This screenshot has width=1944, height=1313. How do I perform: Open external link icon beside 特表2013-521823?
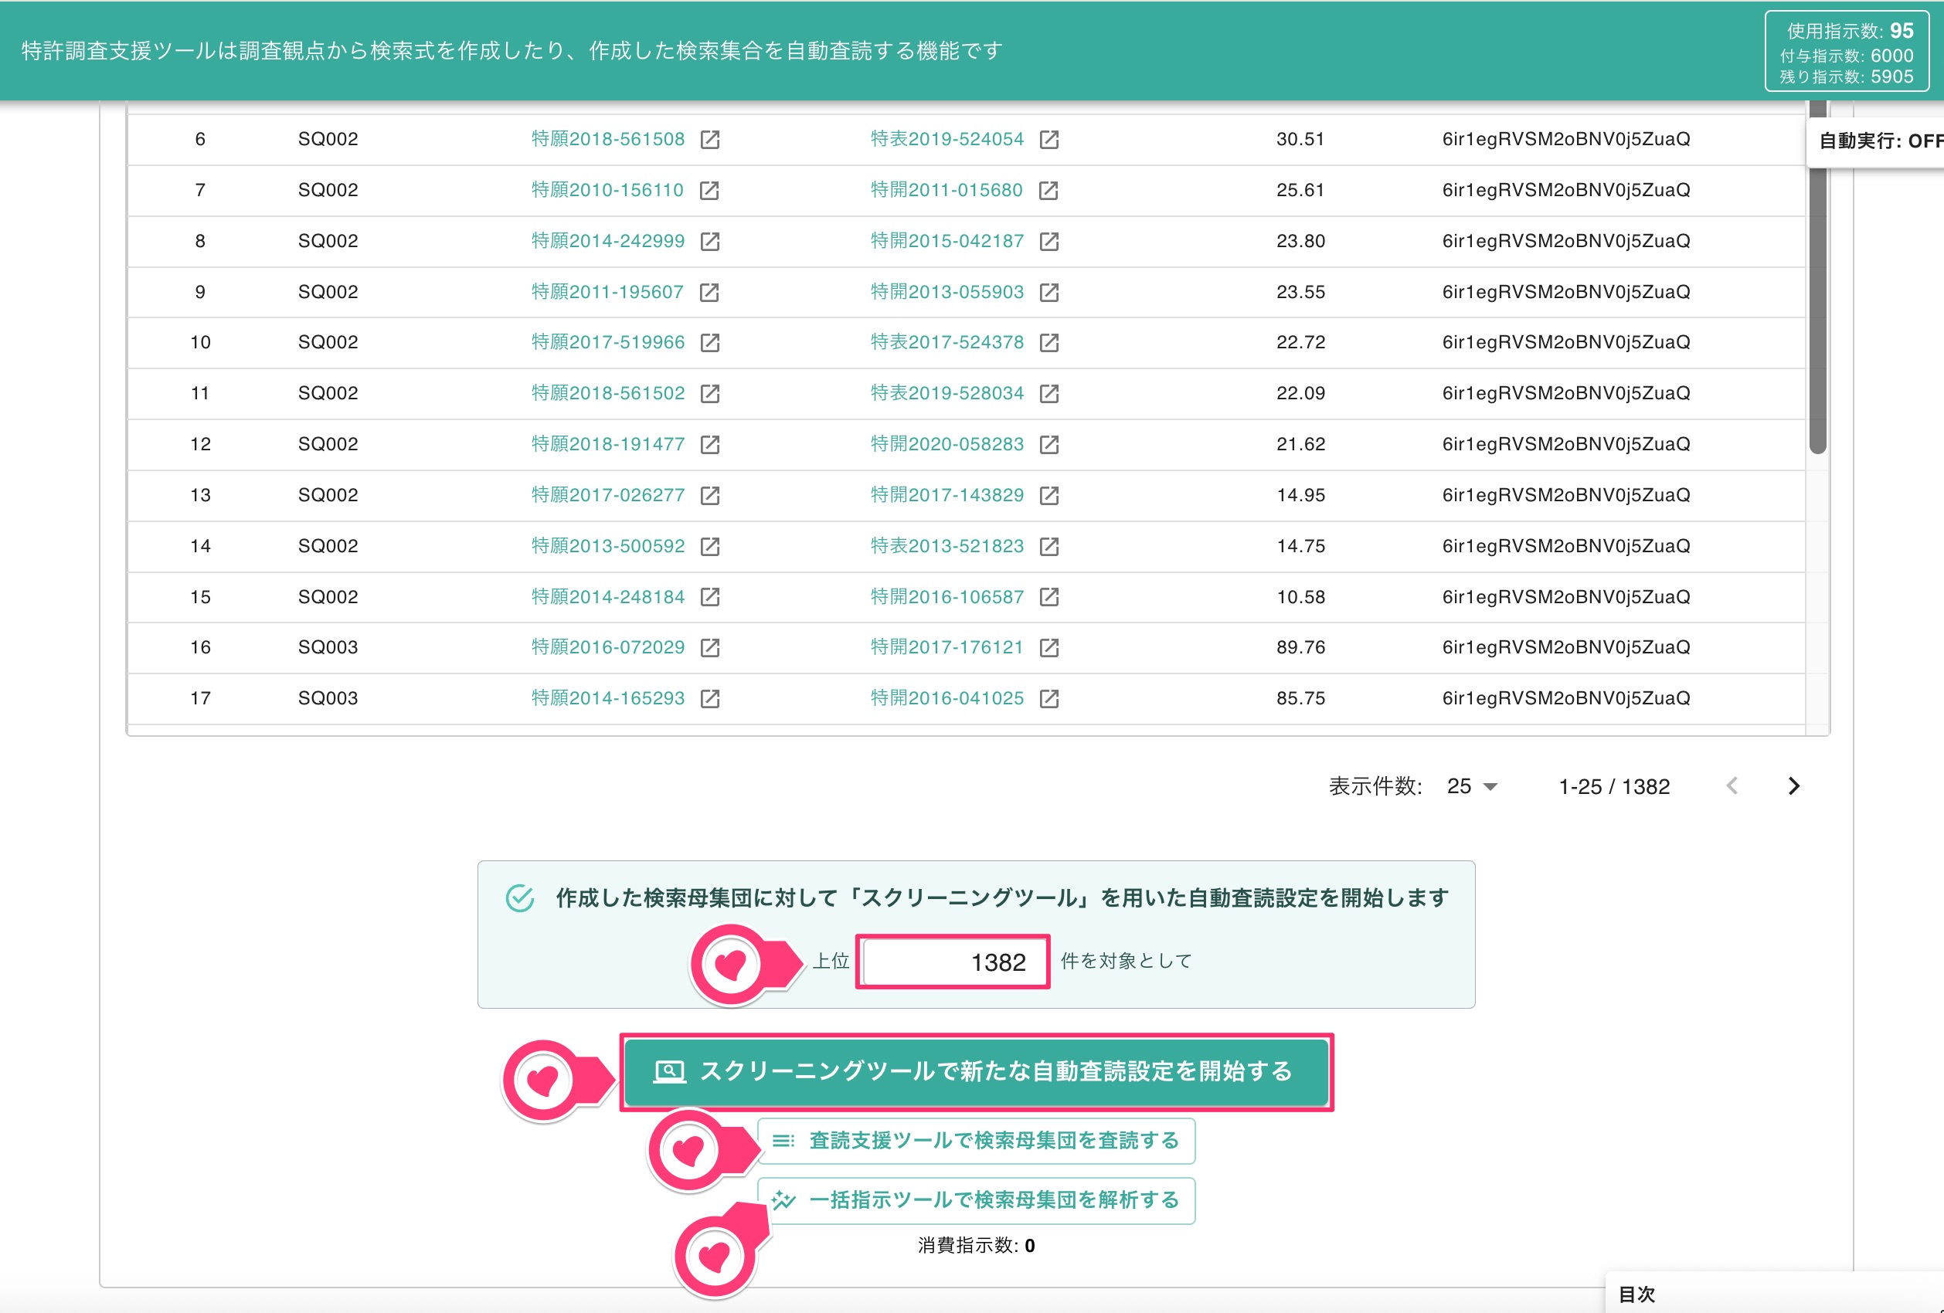pos(1049,547)
